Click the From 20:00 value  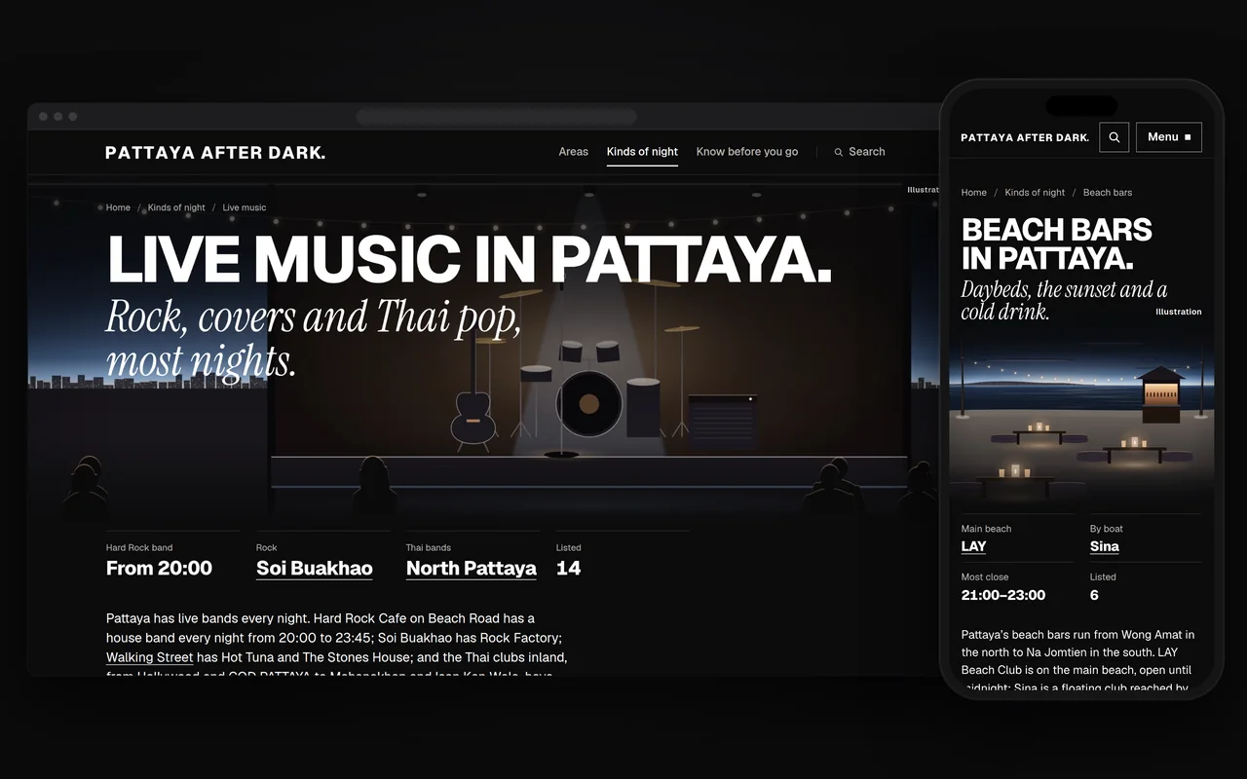point(159,569)
